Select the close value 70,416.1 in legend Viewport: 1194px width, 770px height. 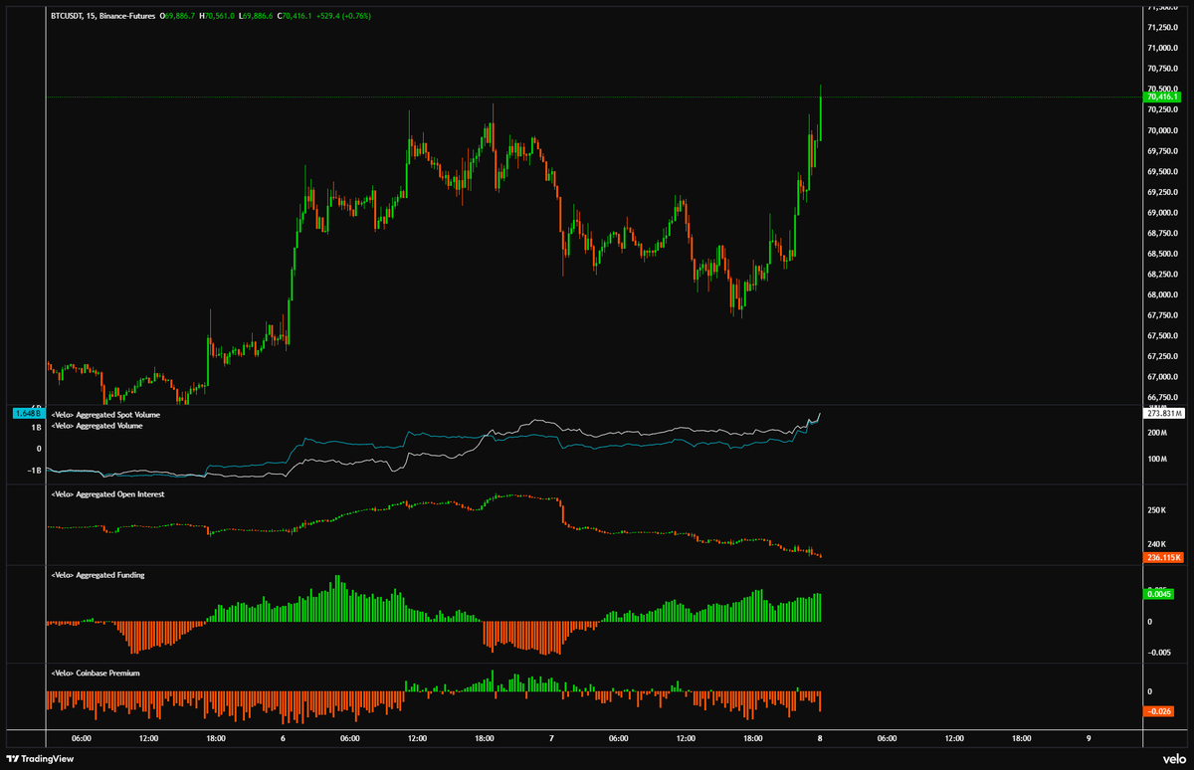pyautogui.click(x=297, y=17)
